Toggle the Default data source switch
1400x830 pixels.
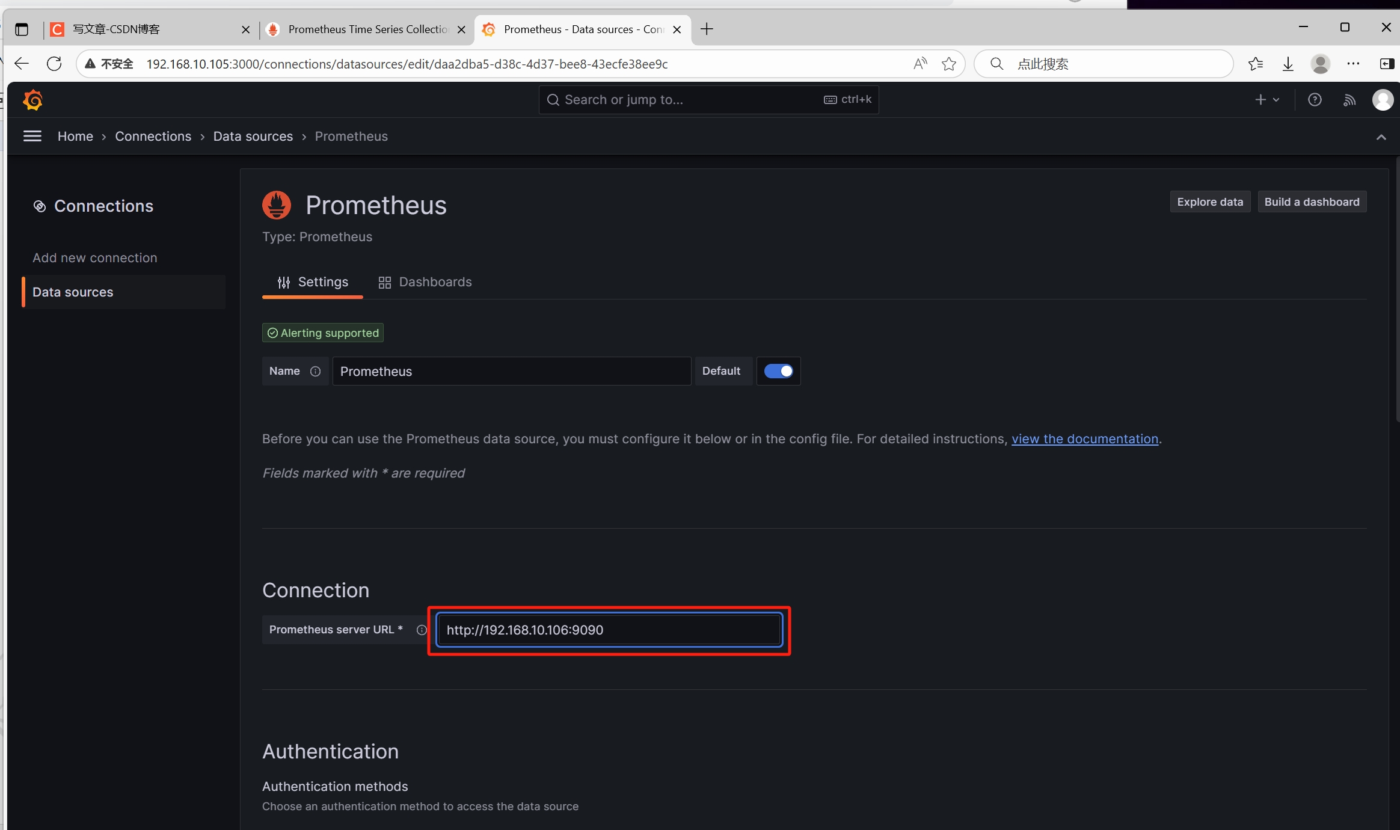coord(778,371)
